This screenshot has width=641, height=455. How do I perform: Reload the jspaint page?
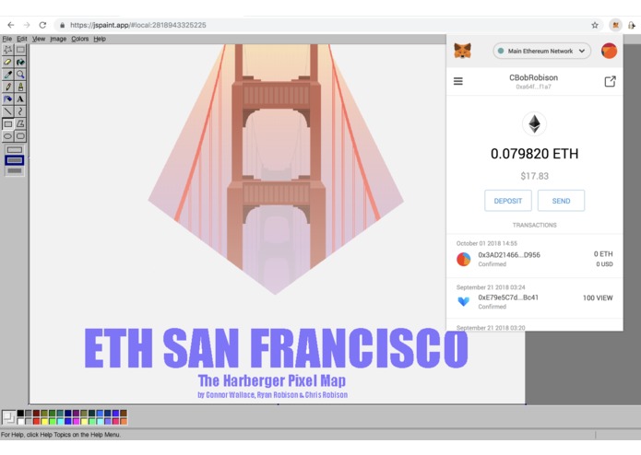tap(42, 25)
